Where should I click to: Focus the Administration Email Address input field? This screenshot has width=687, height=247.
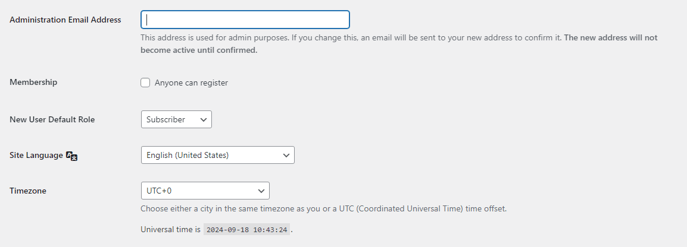pyautogui.click(x=245, y=20)
